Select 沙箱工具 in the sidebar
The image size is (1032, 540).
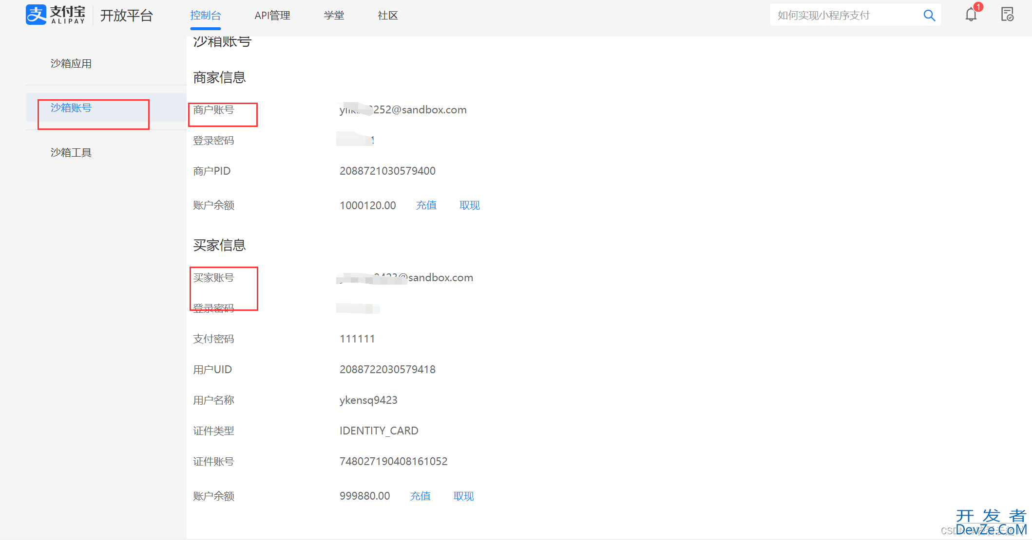pos(71,153)
